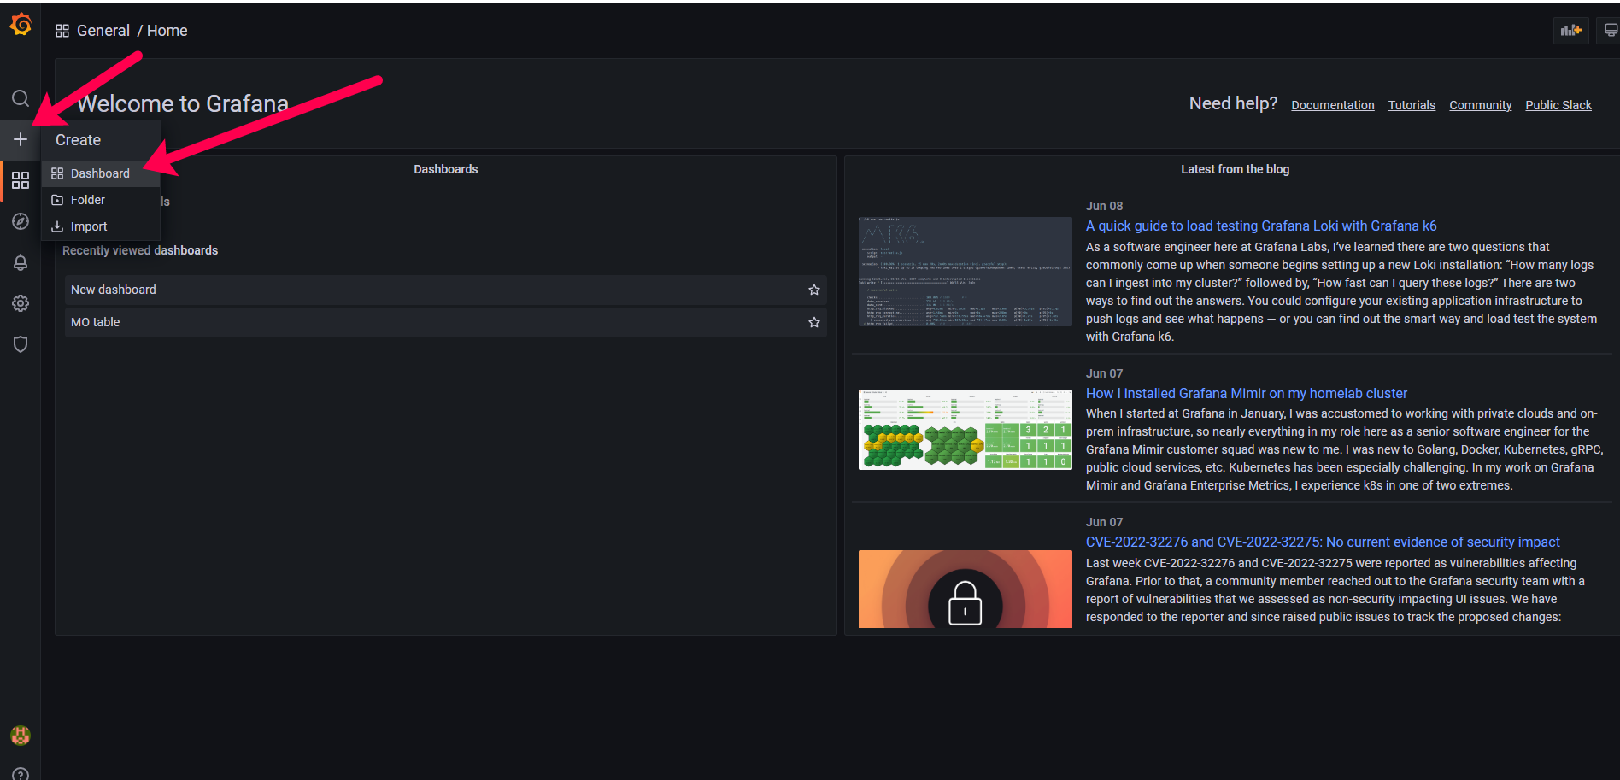
Task: Click the Grafana logo in sidebar
Action: (21, 26)
